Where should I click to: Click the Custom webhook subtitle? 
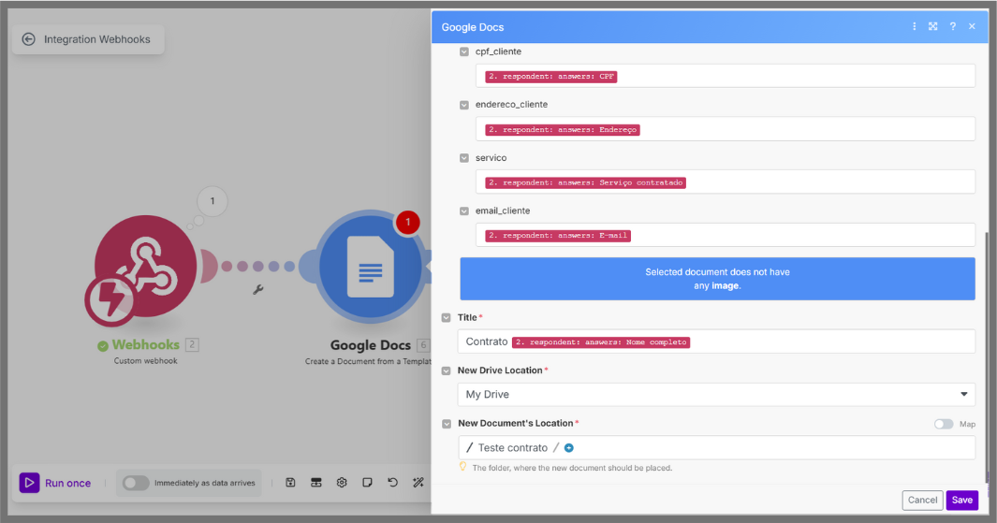(x=146, y=361)
